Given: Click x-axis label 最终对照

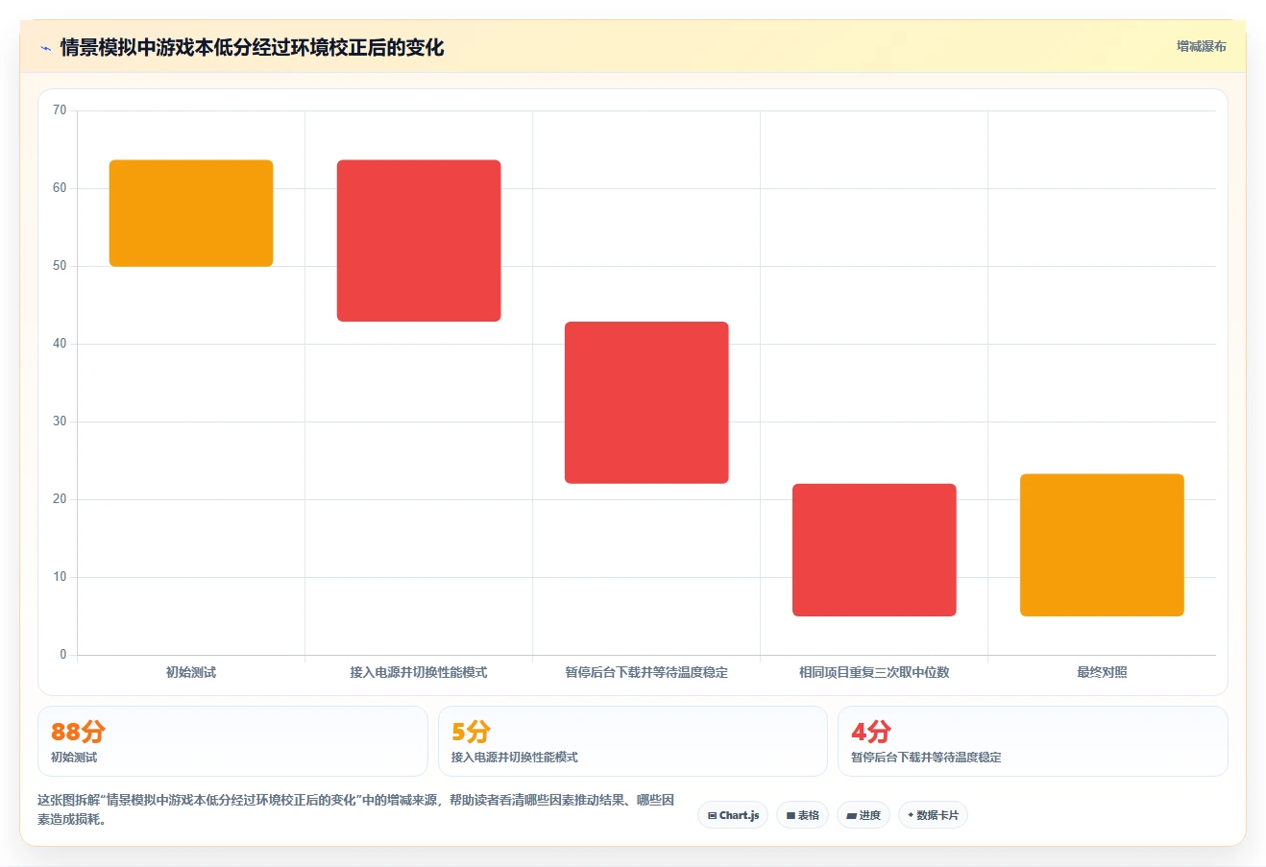Looking at the screenshot, I should pos(1102,672).
